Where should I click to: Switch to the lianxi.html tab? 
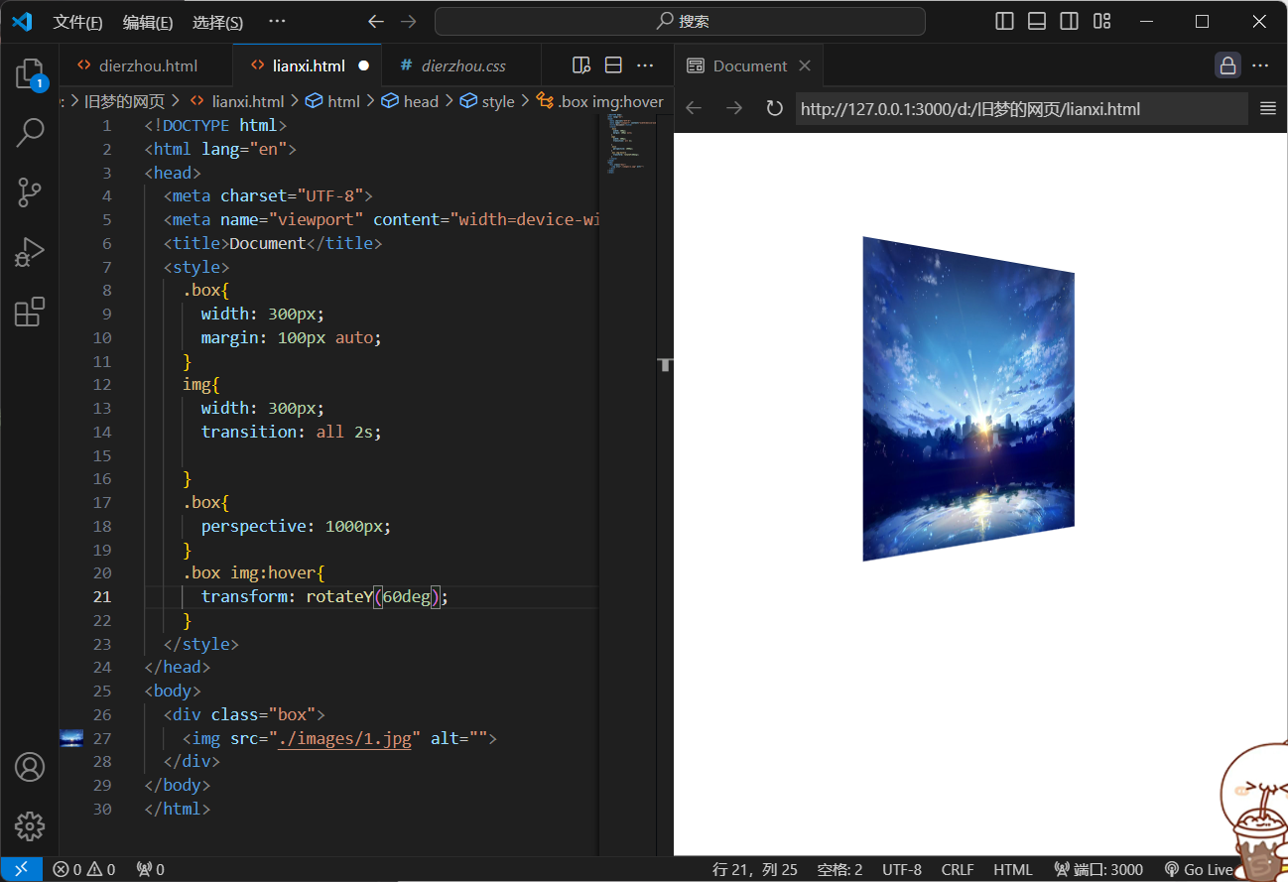pos(309,65)
